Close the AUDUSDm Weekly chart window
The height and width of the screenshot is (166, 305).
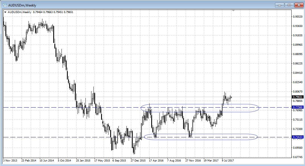coord(298,5)
